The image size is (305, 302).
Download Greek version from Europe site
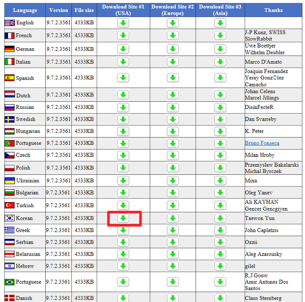pos(173,230)
